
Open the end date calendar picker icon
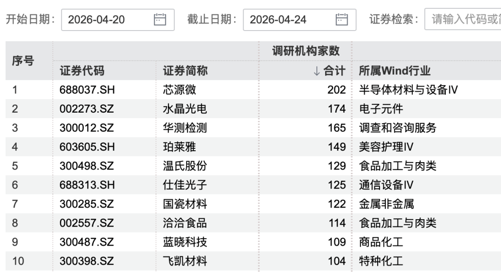click(341, 19)
